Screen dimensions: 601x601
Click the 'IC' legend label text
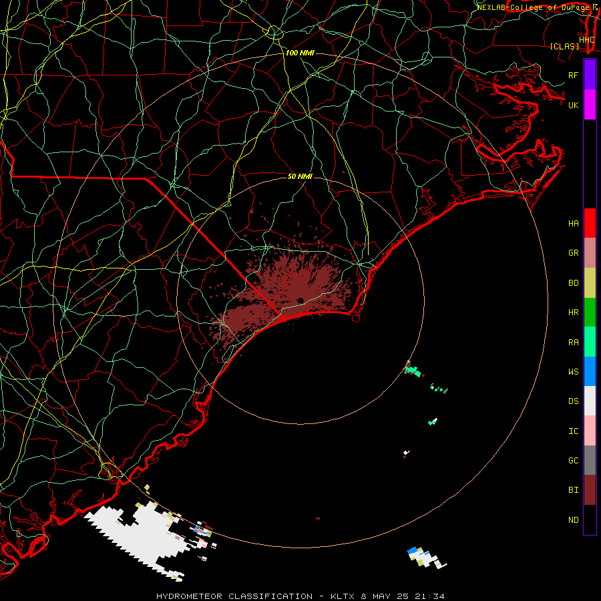pos(574,431)
